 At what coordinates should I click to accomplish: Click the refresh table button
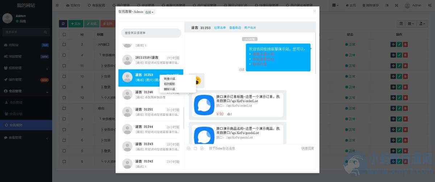63,24
